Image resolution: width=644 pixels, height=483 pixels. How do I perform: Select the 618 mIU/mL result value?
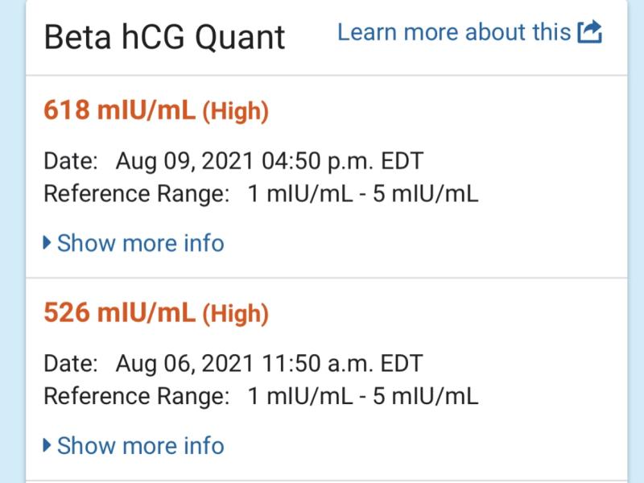tap(119, 110)
